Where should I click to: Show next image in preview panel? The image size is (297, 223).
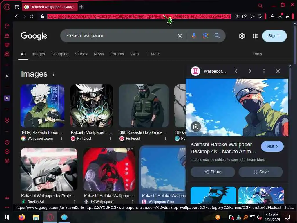coord(250,71)
